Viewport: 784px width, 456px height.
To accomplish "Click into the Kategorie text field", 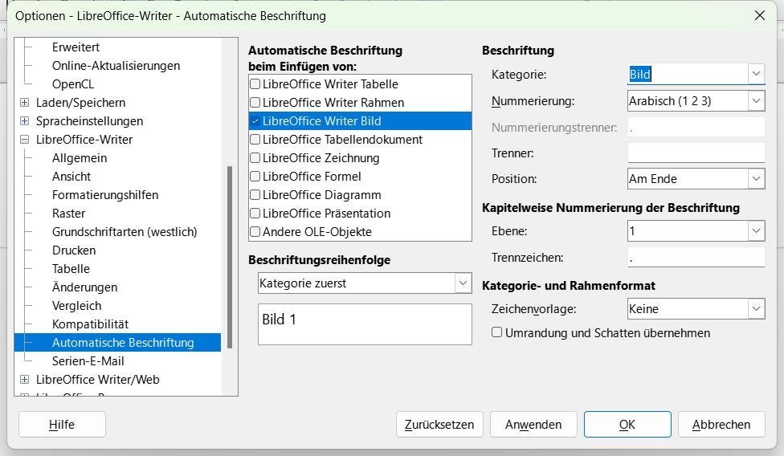I will (688, 74).
